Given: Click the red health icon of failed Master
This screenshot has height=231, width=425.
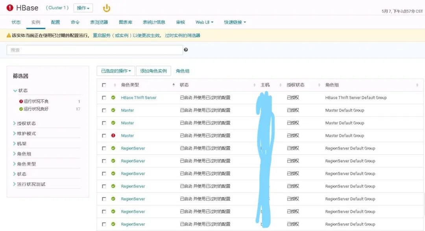Looking at the screenshot, I should click(x=113, y=136).
